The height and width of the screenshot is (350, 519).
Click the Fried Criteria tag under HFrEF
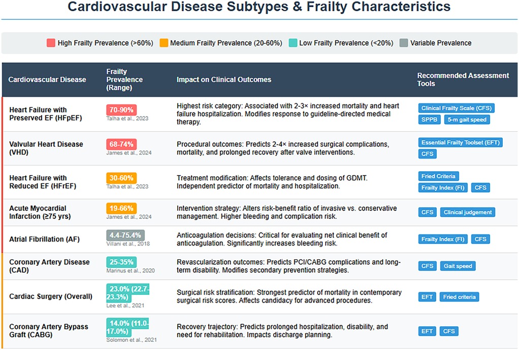pyautogui.click(x=439, y=176)
